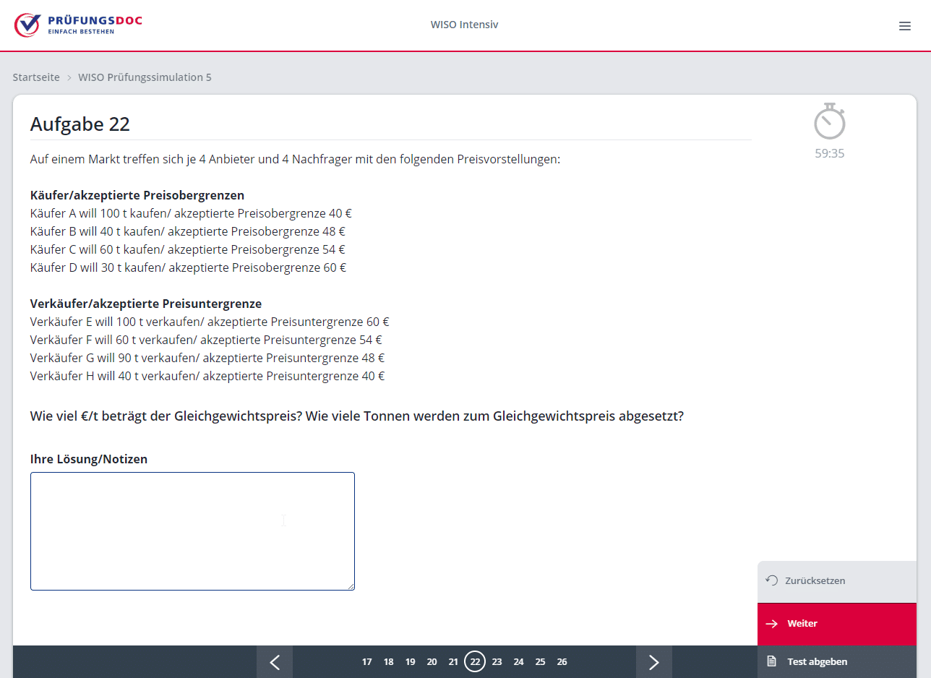Click the stopwatch timer icon

point(830,121)
